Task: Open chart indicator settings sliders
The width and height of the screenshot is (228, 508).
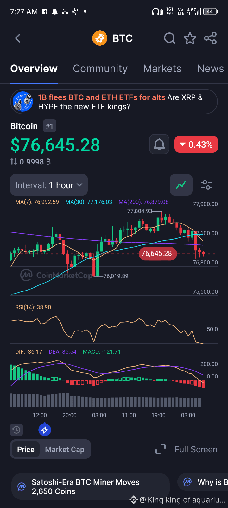Action: [x=206, y=185]
